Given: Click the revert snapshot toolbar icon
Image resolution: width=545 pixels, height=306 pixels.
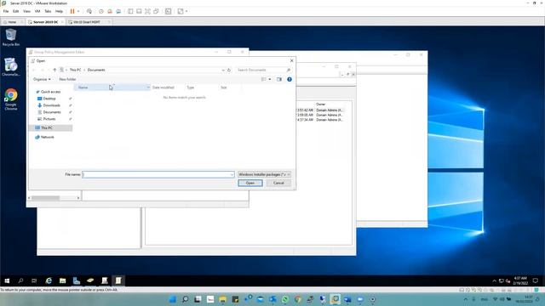Looking at the screenshot, I should [x=110, y=11].
